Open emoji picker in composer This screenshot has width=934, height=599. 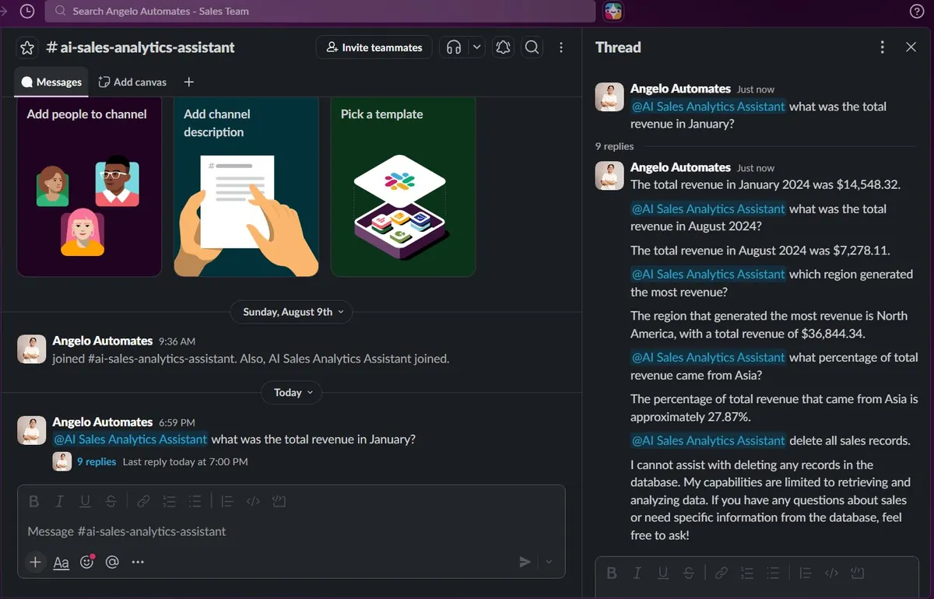[87, 562]
